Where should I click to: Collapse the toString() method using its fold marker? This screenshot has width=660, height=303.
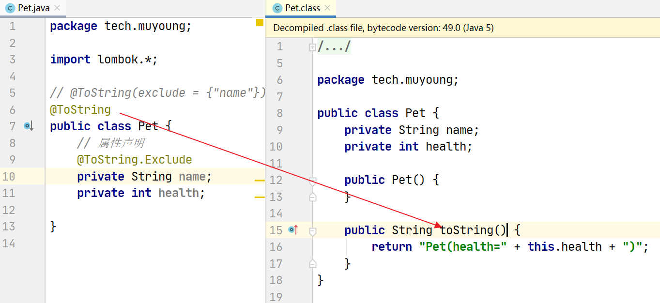(312, 231)
